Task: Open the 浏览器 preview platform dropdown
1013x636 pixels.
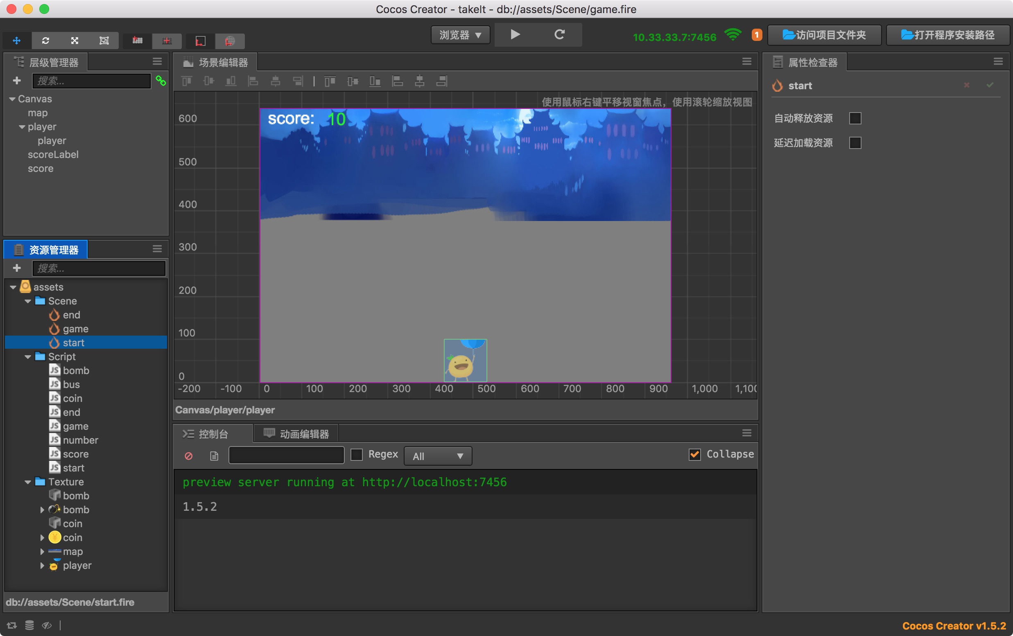Action: pos(460,35)
